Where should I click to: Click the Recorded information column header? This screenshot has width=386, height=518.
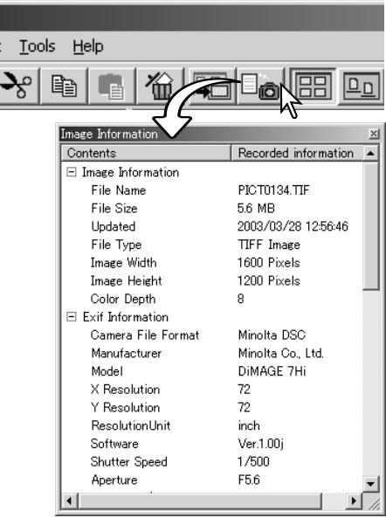pos(296,153)
